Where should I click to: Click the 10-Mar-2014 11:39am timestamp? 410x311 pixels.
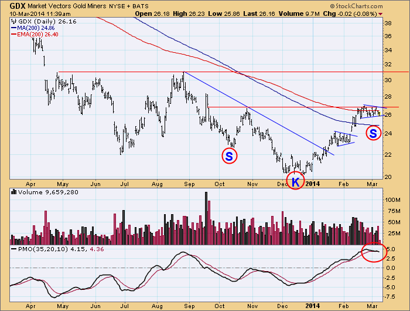(40, 13)
